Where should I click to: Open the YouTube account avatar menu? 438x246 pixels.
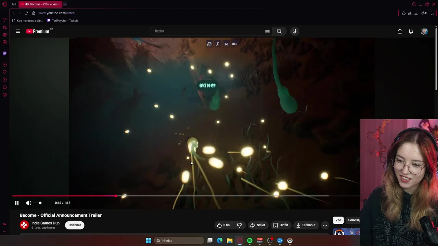point(424,31)
